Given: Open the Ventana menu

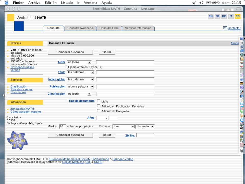Looking at the screenshot, I should [x=91, y=3].
